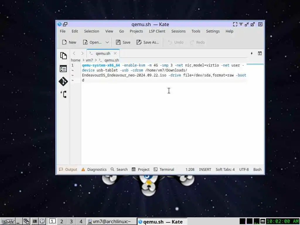Click the fullscreen titlebar icon
300x225 pixels.
point(235,24)
